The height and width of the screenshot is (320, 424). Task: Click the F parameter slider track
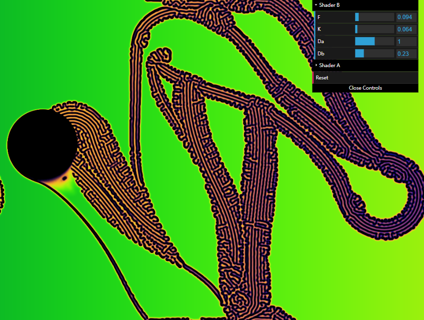(374, 17)
